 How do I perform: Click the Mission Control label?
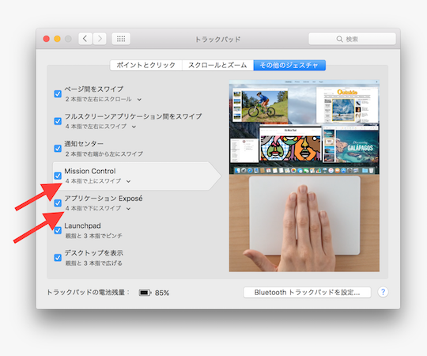pyautogui.click(x=90, y=171)
